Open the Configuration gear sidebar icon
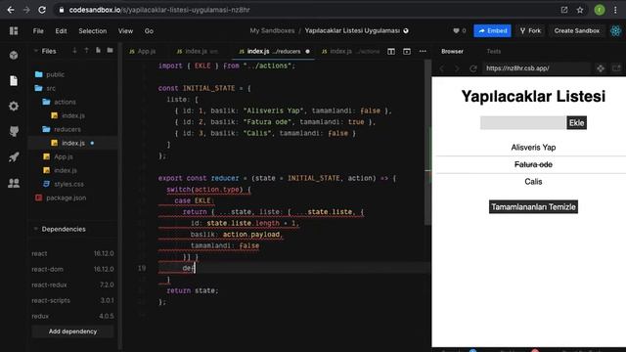This screenshot has height=352, width=626. pyautogui.click(x=14, y=107)
